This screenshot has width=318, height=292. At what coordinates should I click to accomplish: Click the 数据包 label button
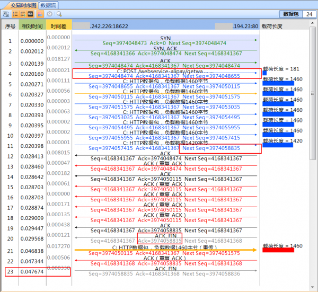(291, 14)
